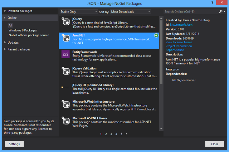Viewport: 229px width, 152px height.
Task: Open the Most Downloads sort dropdown
Action: coord(131,12)
